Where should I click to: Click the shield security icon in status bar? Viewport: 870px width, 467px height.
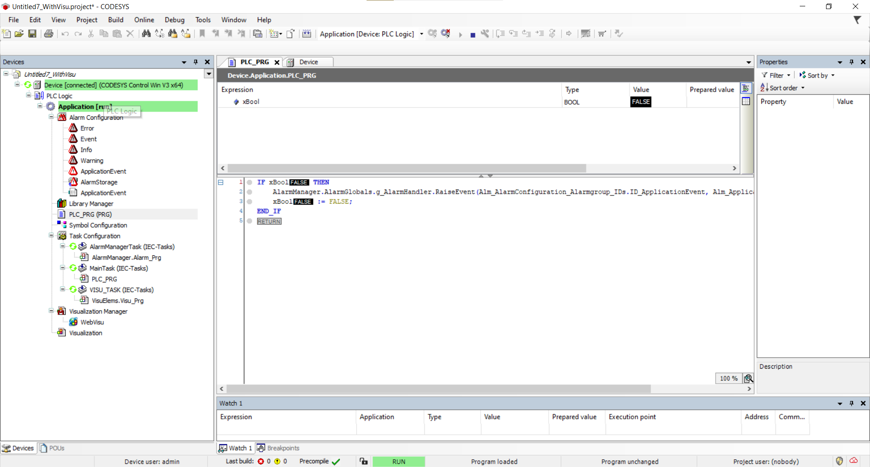pyautogui.click(x=839, y=461)
